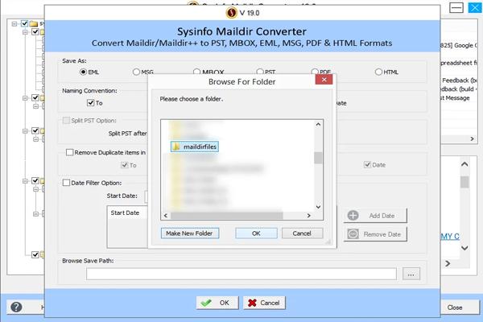483x322 pixels.
Task: Close Browse For Folder with red X
Action: 324,80
